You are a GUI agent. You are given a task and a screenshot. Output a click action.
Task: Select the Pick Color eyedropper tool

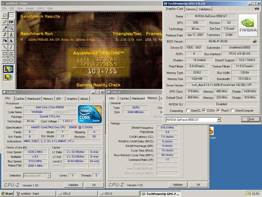(5, 28)
